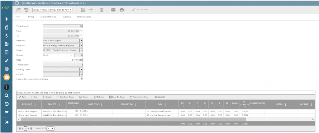The width and height of the screenshot is (319, 133).
Task: Save the timesheet with floppy disk icon
Action: (83, 10)
